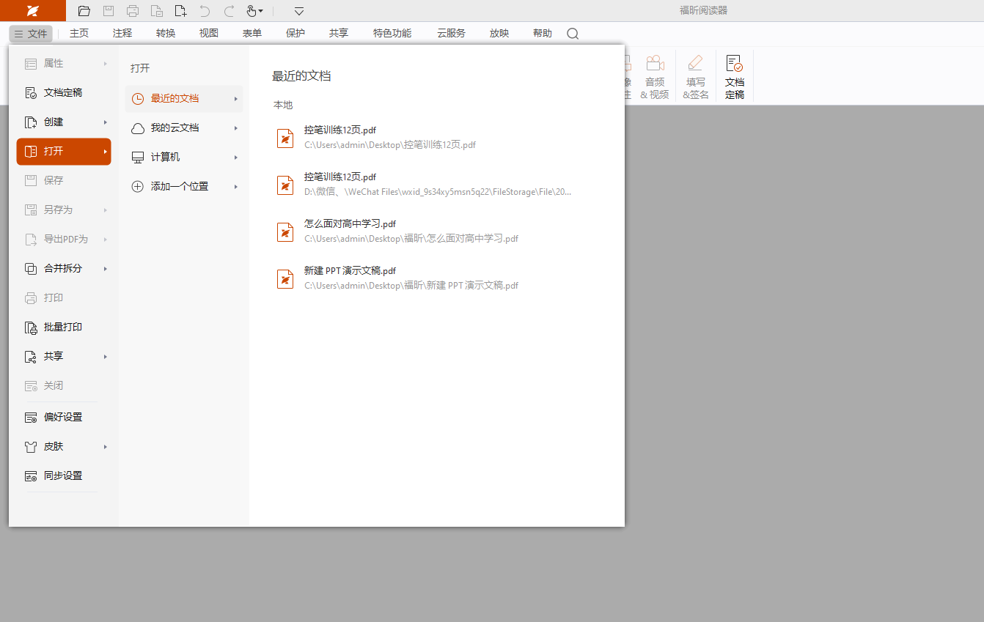Switch to the 注释 ribbon tab

(122, 33)
